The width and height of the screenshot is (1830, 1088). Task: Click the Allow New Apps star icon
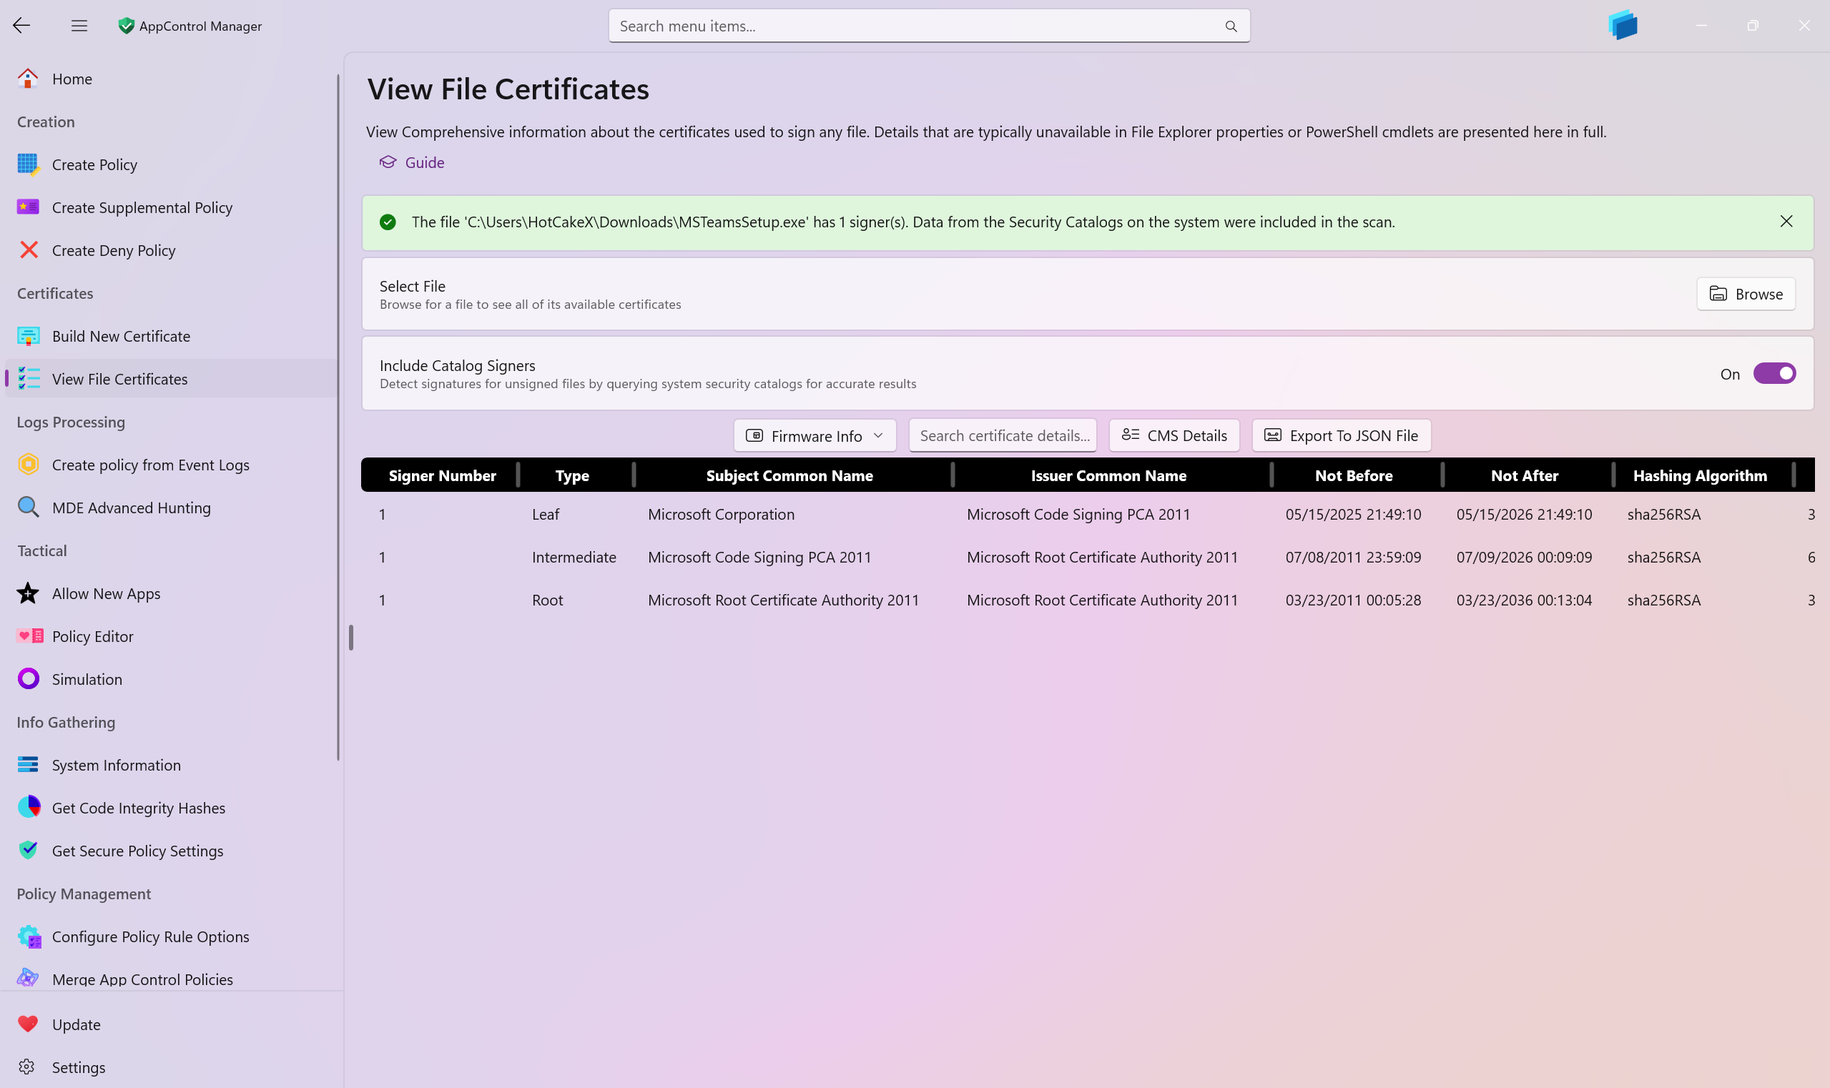(28, 593)
